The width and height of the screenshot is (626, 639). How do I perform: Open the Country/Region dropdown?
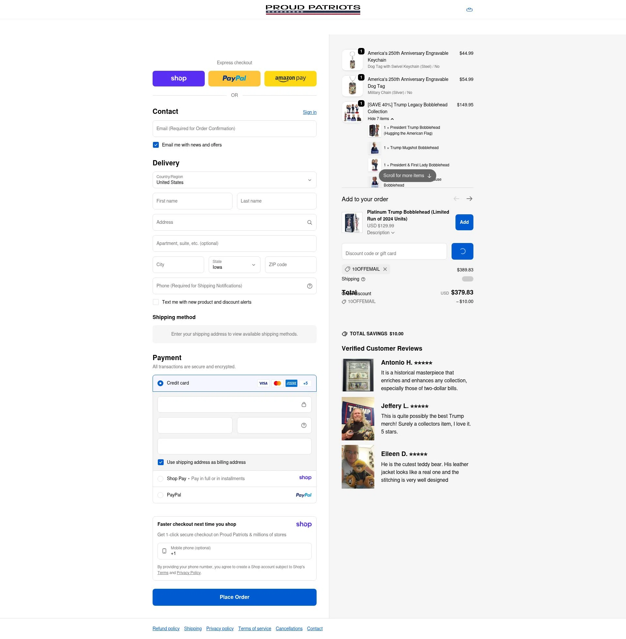coord(234,180)
